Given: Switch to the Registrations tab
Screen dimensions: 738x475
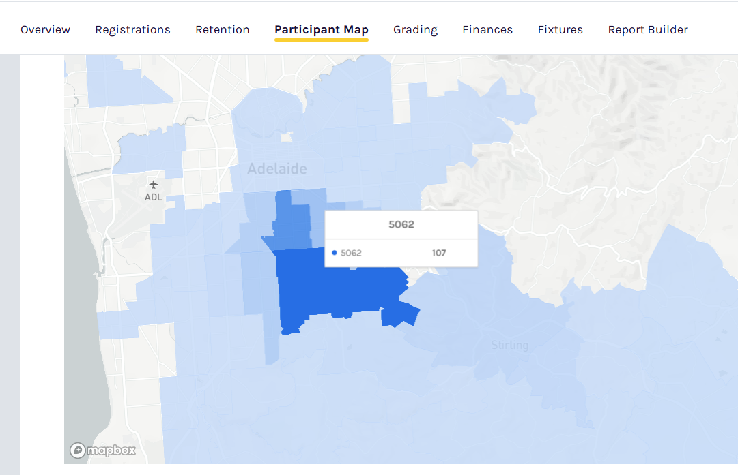Looking at the screenshot, I should (x=132, y=29).
